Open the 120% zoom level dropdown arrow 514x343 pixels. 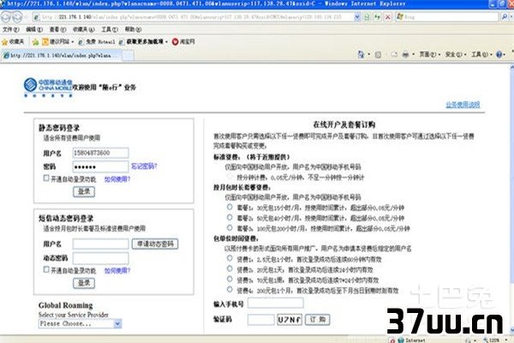point(505,340)
